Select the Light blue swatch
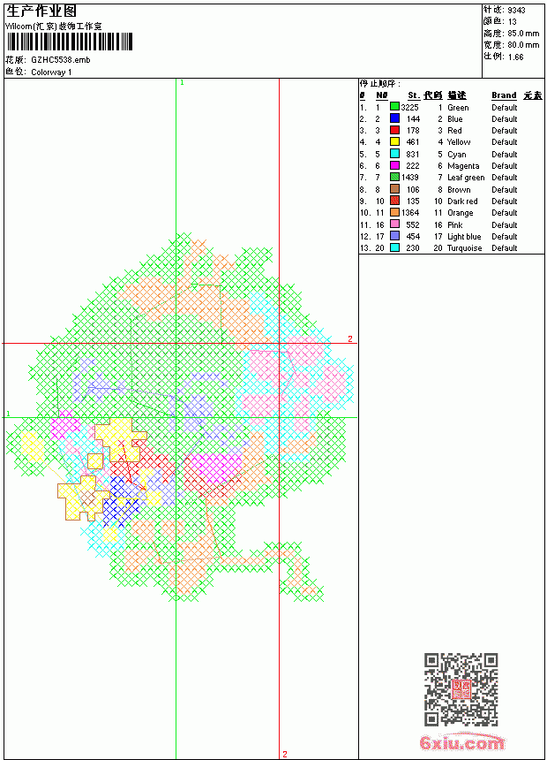Viewport: 547px width, 760px height. coord(394,236)
